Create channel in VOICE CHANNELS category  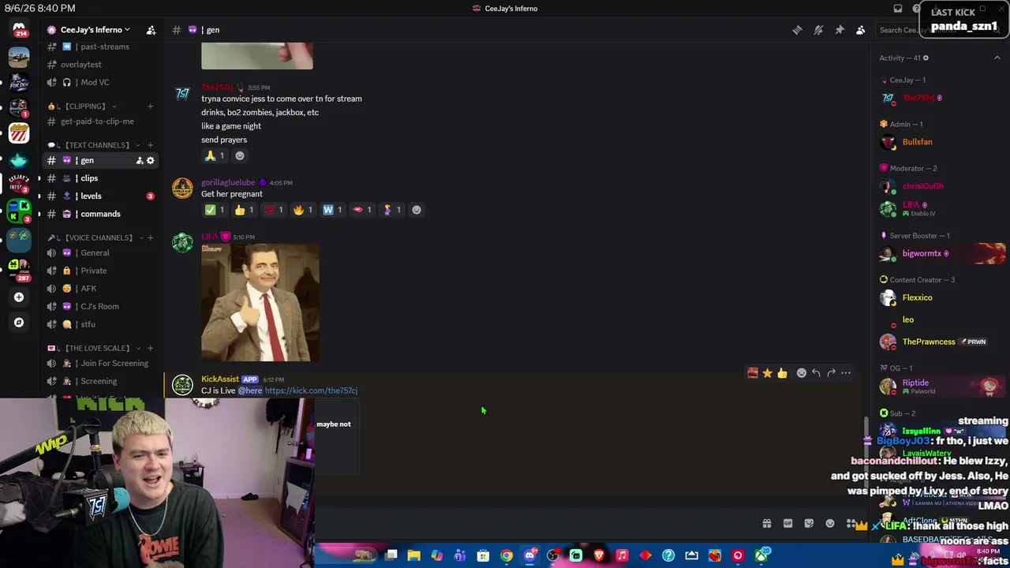[x=150, y=237]
